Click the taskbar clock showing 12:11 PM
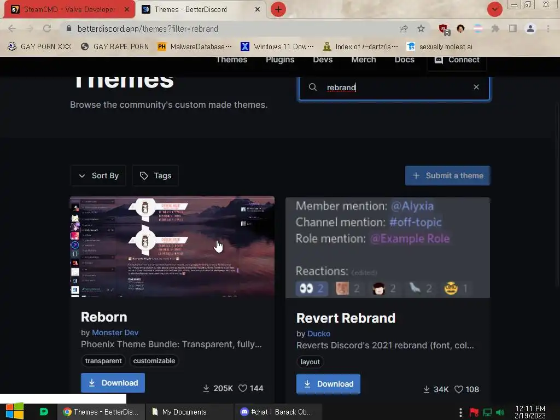Image resolution: width=560 pixels, height=420 pixels. [530, 412]
